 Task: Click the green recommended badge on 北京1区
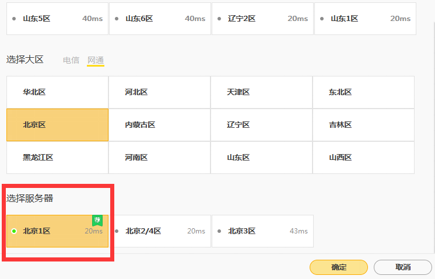[97, 220]
